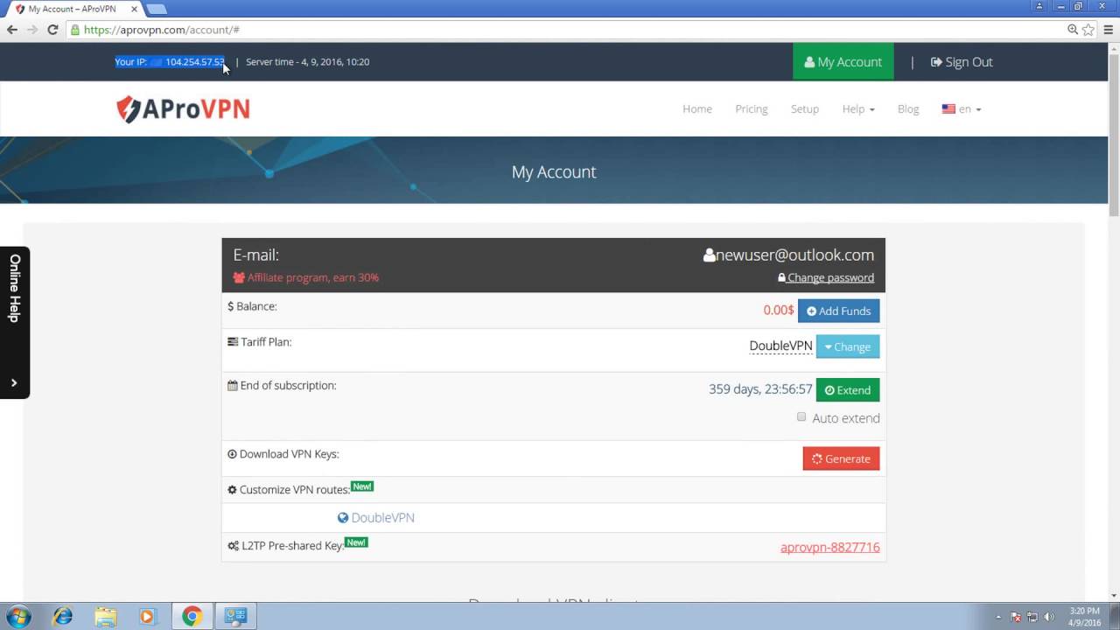Bookmark page with the star icon
This screenshot has width=1120, height=630.
click(1088, 30)
